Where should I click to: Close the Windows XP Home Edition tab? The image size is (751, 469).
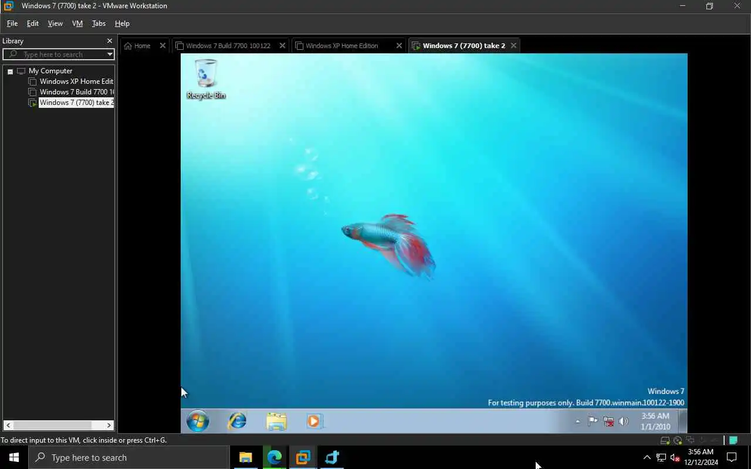pos(399,46)
